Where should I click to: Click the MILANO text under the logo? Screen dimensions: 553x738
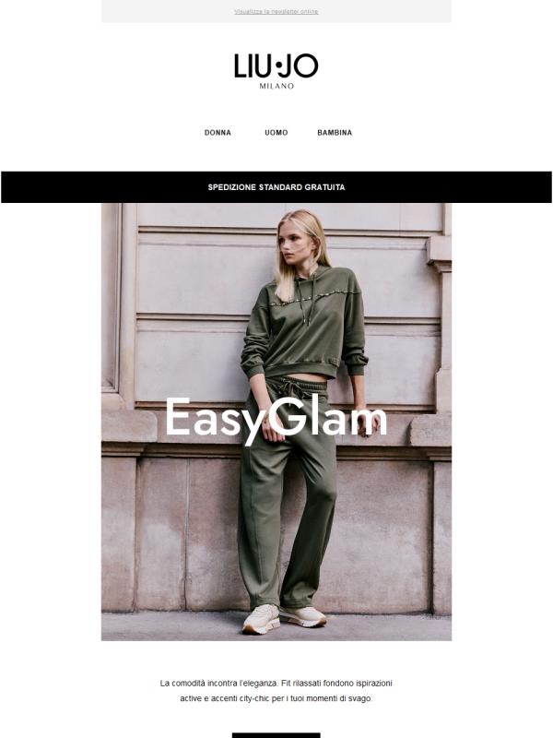click(x=276, y=86)
